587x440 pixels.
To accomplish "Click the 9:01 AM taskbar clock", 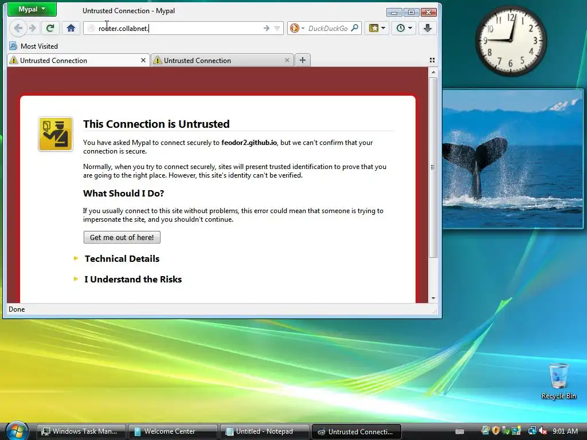I will [565, 431].
